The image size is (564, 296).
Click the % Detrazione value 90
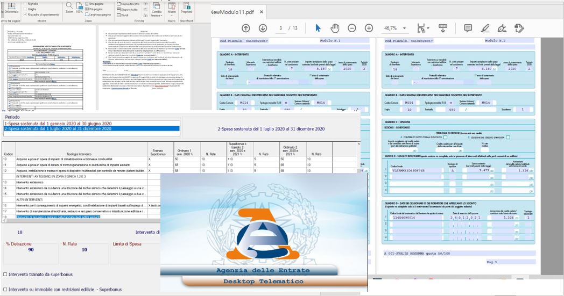(31, 250)
